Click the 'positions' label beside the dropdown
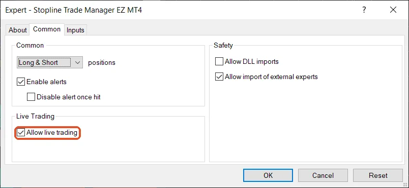 tap(102, 62)
